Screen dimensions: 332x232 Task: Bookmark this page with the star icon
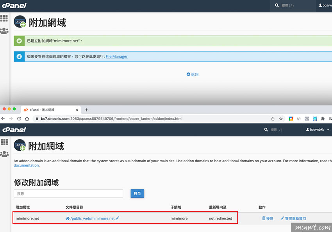coord(281,119)
